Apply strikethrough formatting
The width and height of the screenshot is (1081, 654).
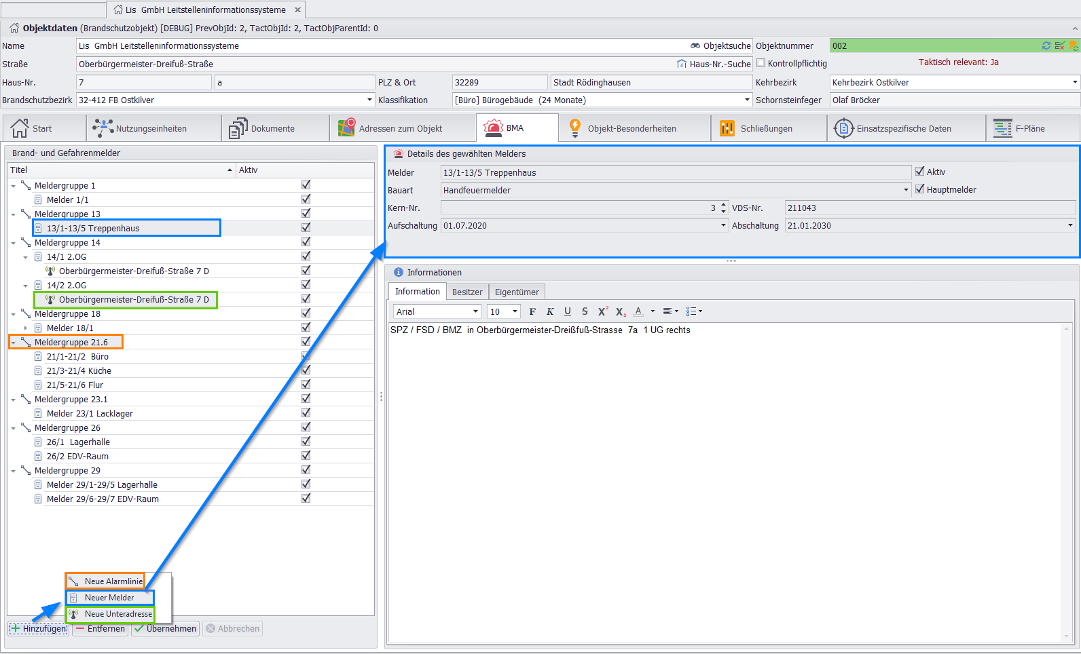tap(585, 311)
